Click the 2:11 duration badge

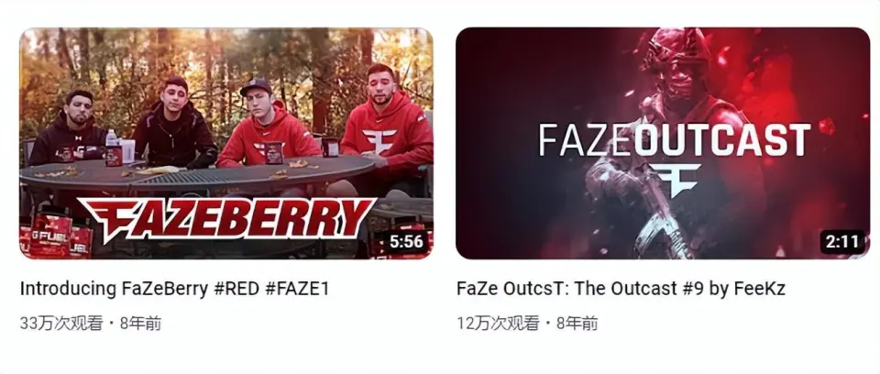[842, 242]
